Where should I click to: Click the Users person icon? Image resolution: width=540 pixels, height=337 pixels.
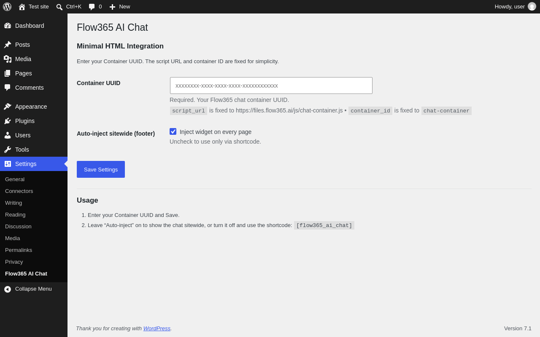8,135
